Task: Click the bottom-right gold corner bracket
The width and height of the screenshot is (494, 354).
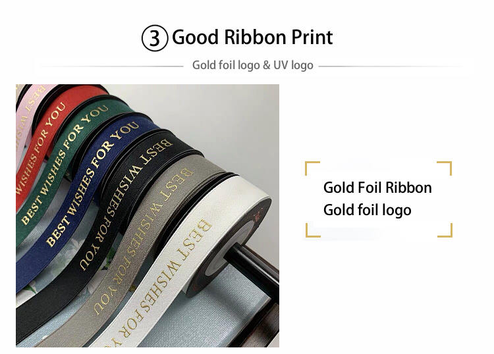Action: [445, 230]
